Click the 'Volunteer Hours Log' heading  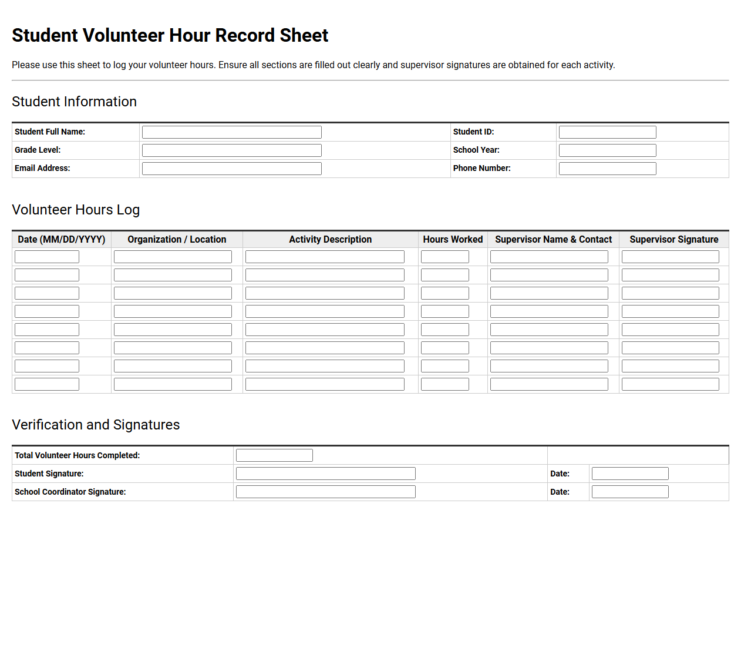coord(76,210)
